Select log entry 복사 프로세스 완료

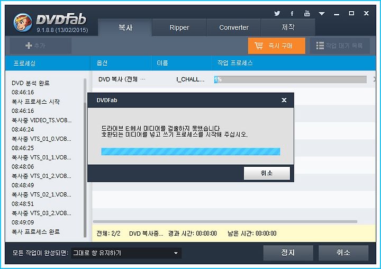coord(36,232)
